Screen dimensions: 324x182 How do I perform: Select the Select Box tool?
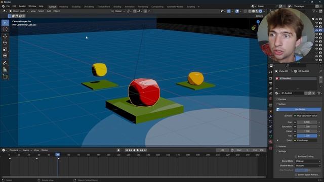tap(5, 23)
